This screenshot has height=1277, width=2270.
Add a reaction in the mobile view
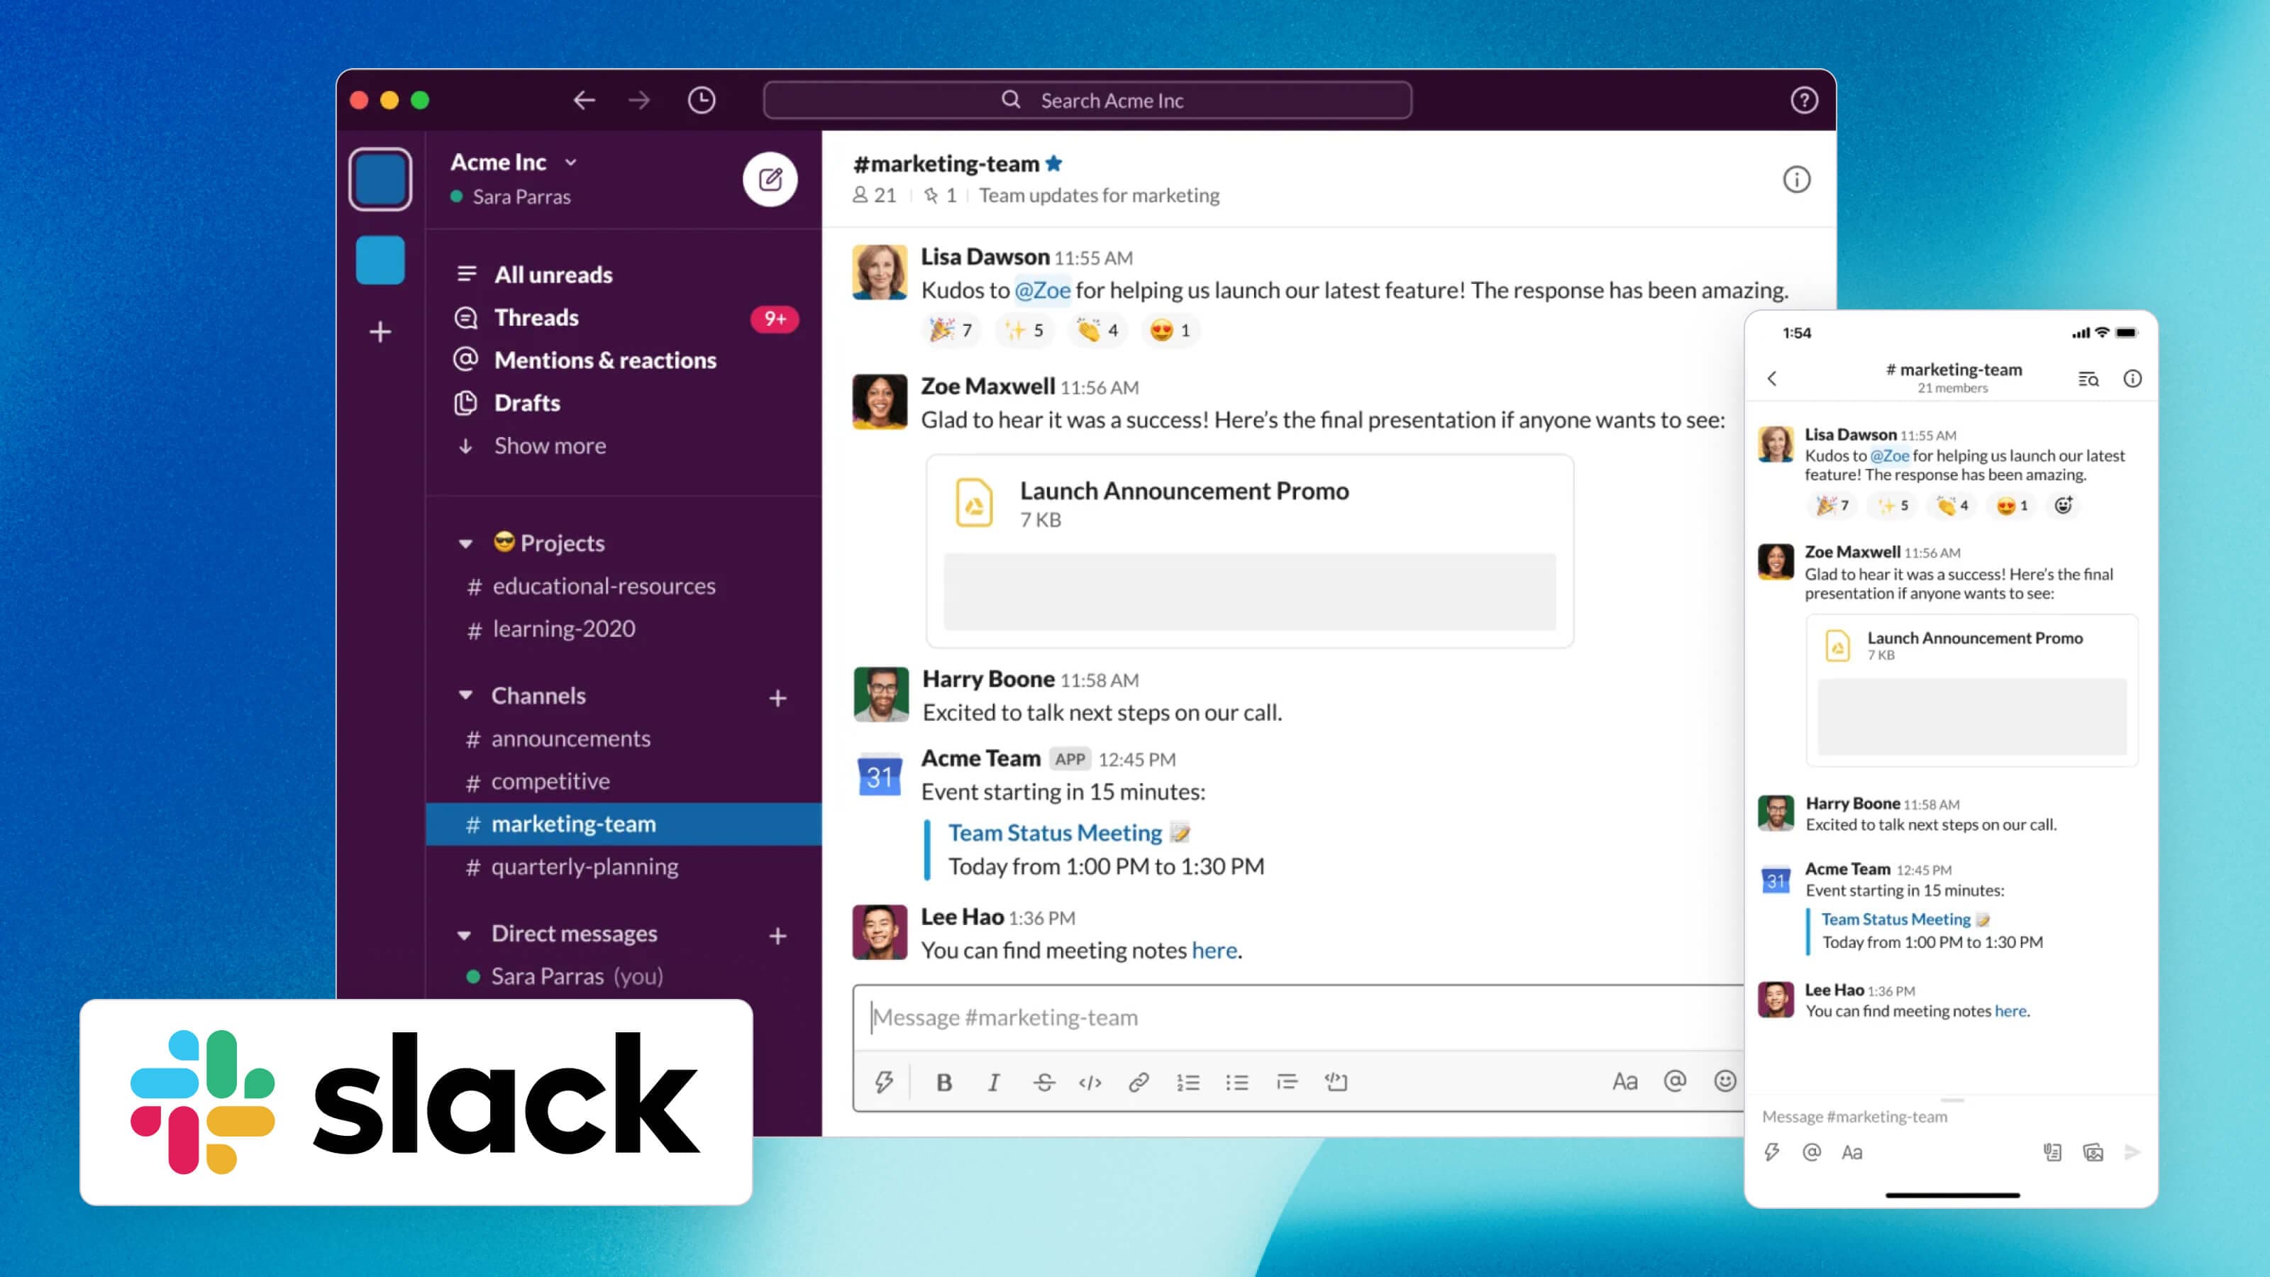2064,505
